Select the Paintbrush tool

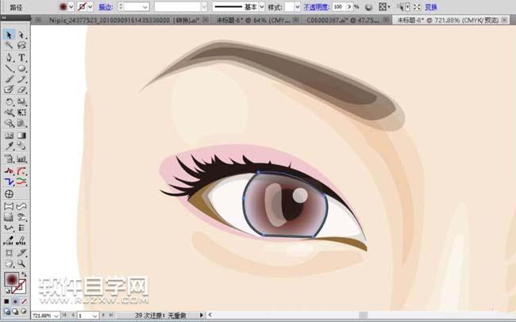[x=9, y=79]
